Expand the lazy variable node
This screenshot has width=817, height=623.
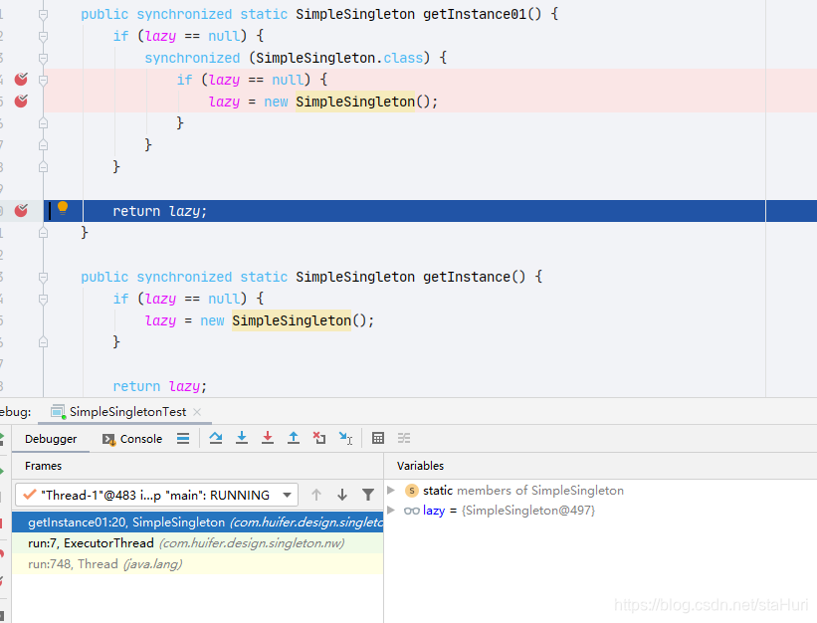pos(391,510)
